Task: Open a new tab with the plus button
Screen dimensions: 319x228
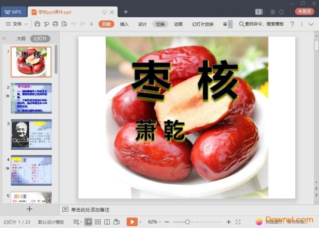Action: click(x=126, y=12)
